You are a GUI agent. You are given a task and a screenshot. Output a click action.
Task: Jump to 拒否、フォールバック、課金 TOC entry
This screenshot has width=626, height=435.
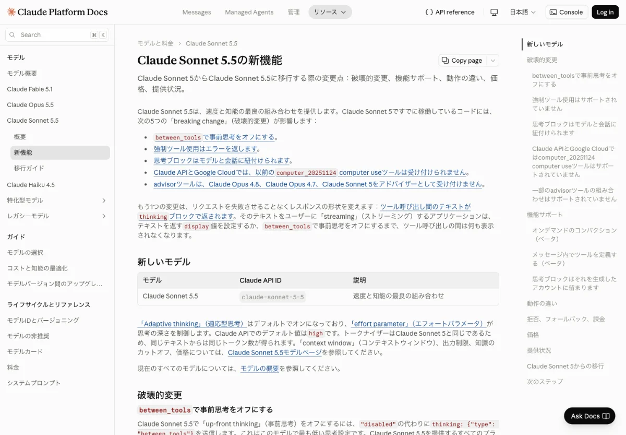(566, 319)
